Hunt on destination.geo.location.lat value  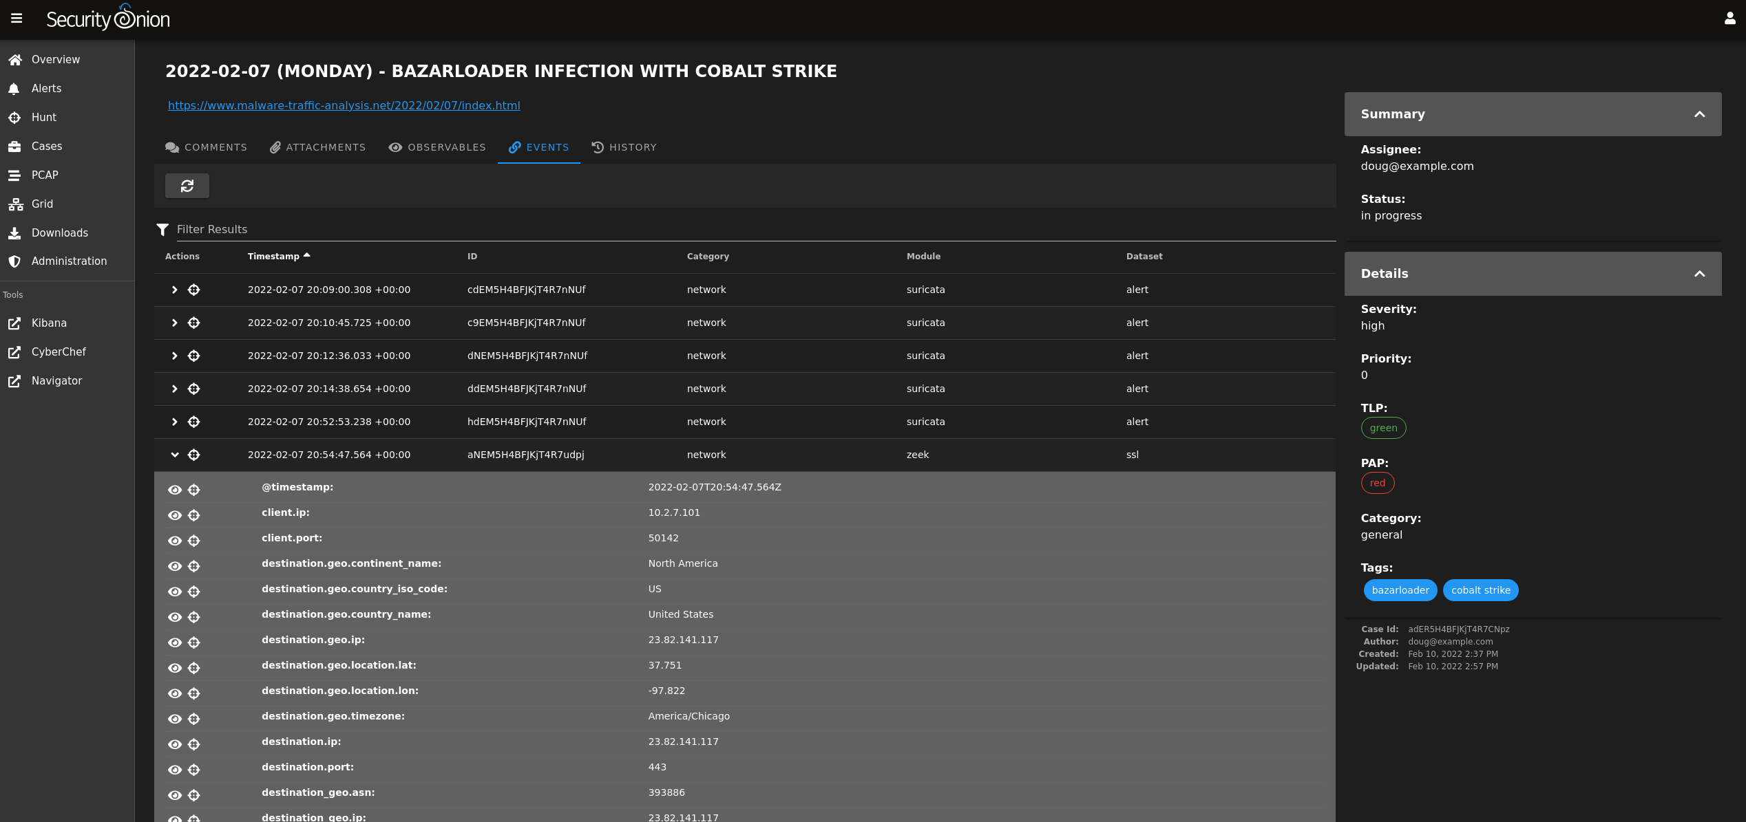click(194, 669)
